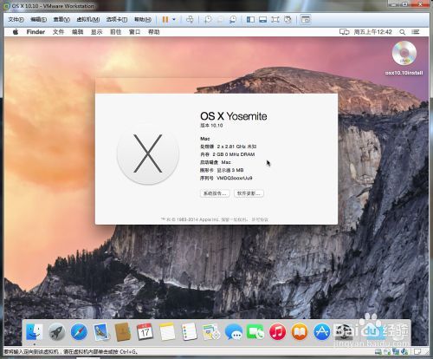Open the Finder menu in Mac menu bar
This screenshot has height=359, width=433.
coord(36,32)
